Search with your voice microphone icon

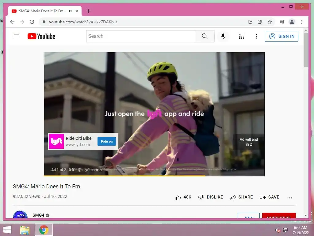pyautogui.click(x=223, y=36)
